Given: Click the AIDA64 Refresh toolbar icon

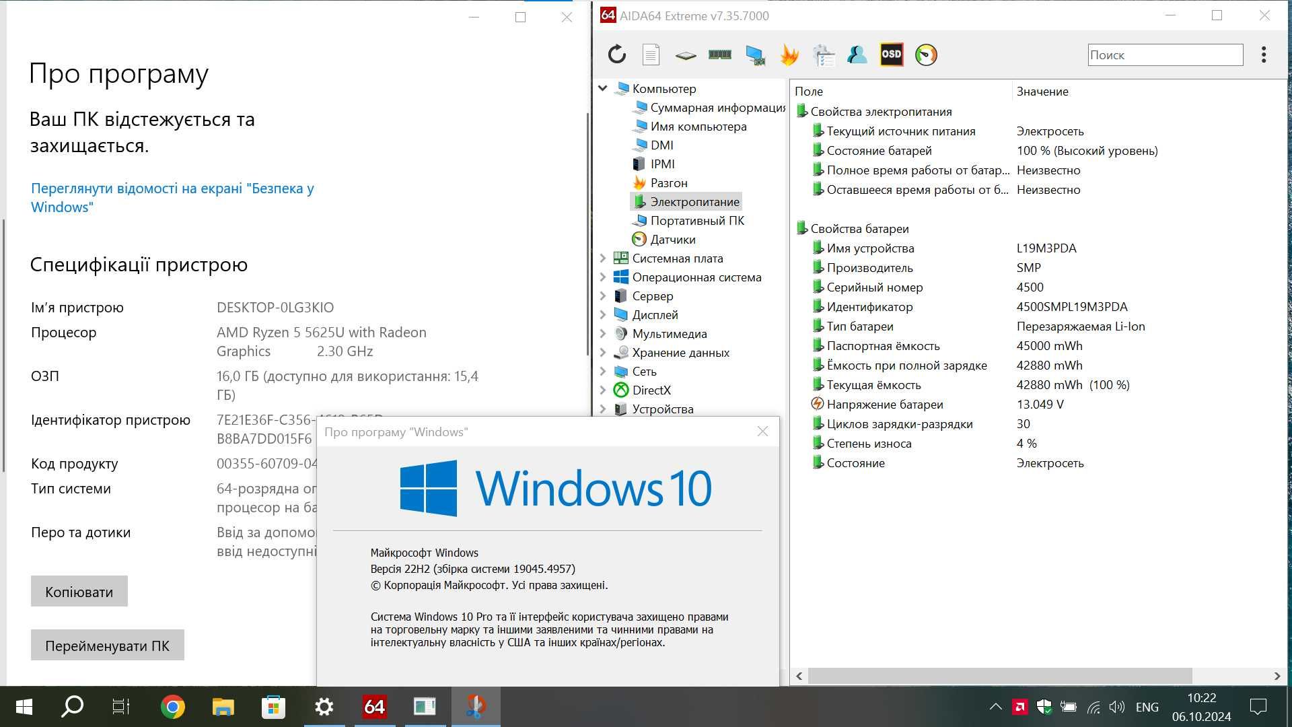Looking at the screenshot, I should click(616, 55).
